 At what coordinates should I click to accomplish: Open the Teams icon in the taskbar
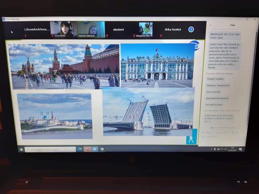(87, 149)
